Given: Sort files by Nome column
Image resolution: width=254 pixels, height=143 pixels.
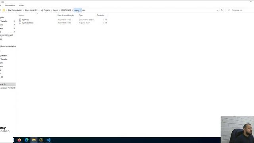Looking at the screenshot, I should pos(21,15).
